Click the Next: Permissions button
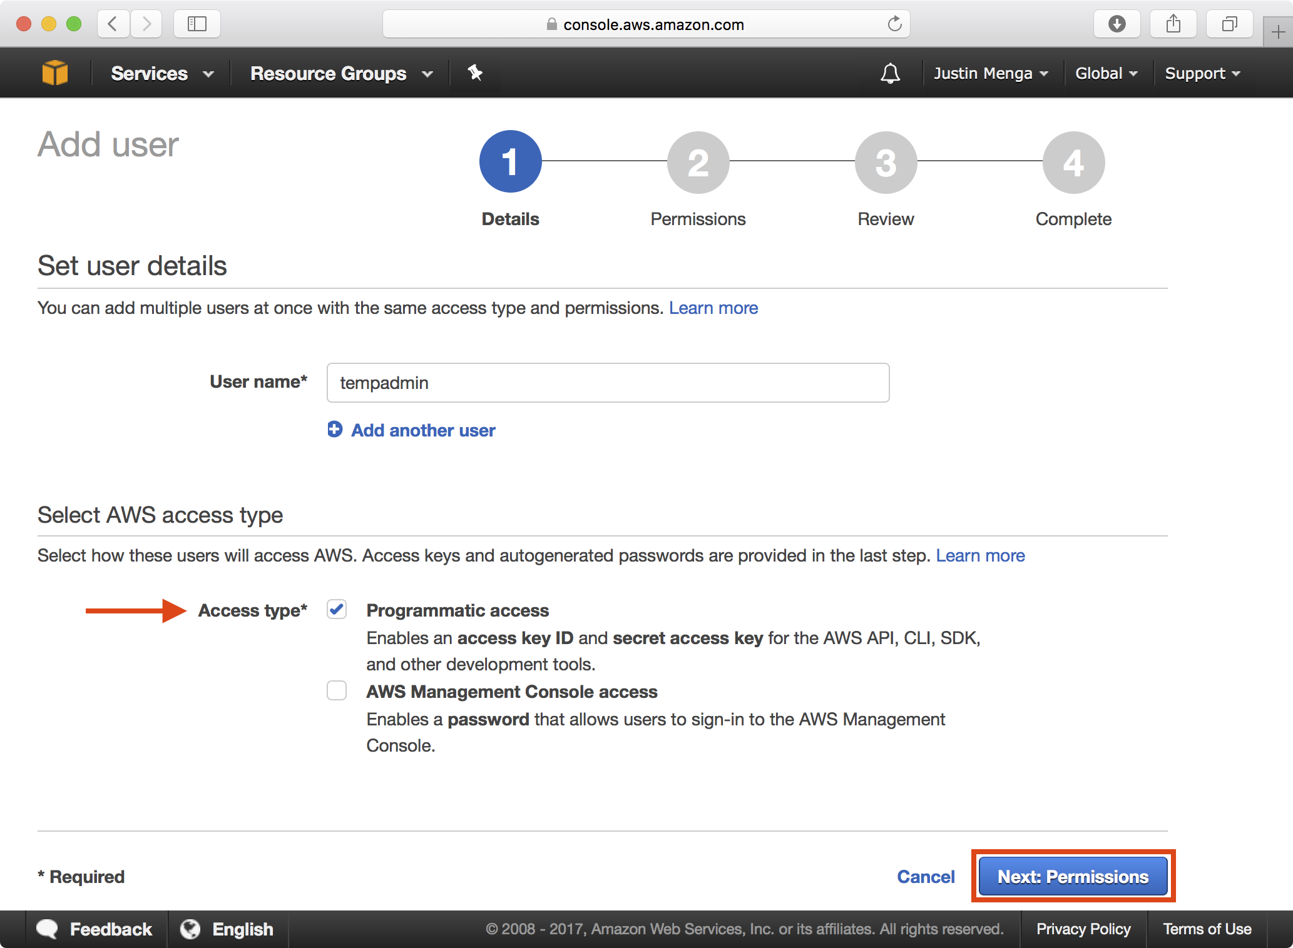 point(1071,875)
